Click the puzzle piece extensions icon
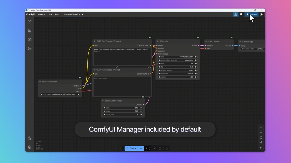This screenshot has width=291, height=163. 261,14
